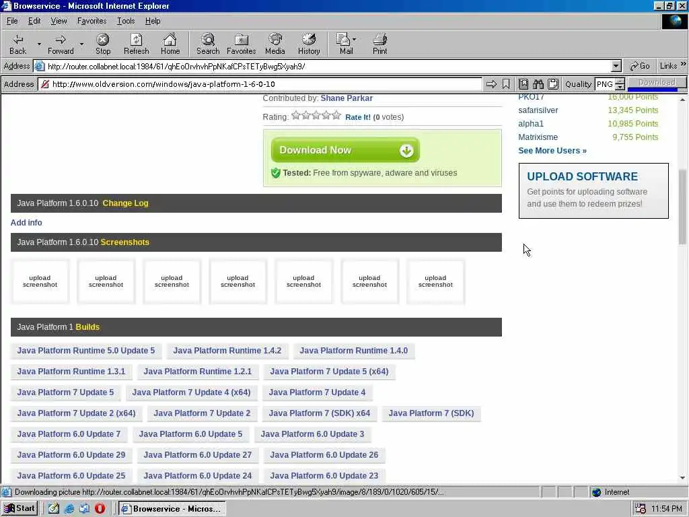Open Java Platform 6.0 Update 3
The width and height of the screenshot is (689, 517).
312,434
